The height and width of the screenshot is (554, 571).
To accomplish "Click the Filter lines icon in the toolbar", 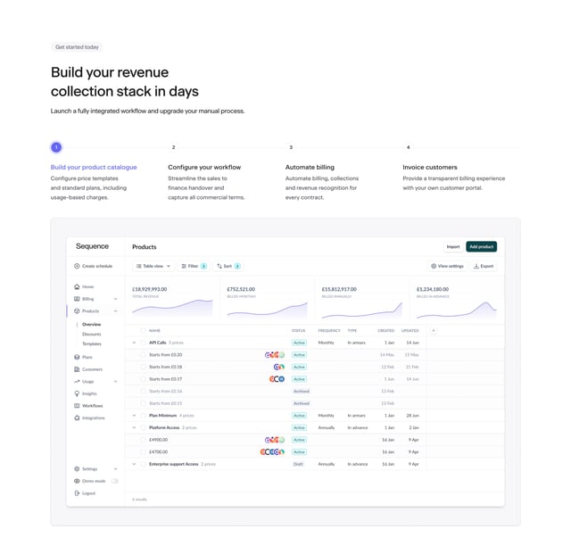I will click(x=184, y=266).
